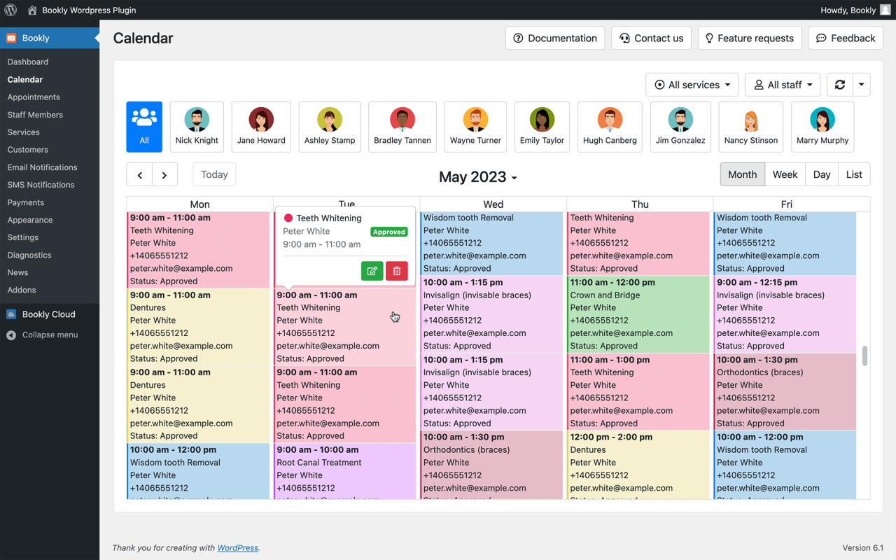The image size is (896, 560).
Task: Open the All services dropdown
Action: point(692,85)
